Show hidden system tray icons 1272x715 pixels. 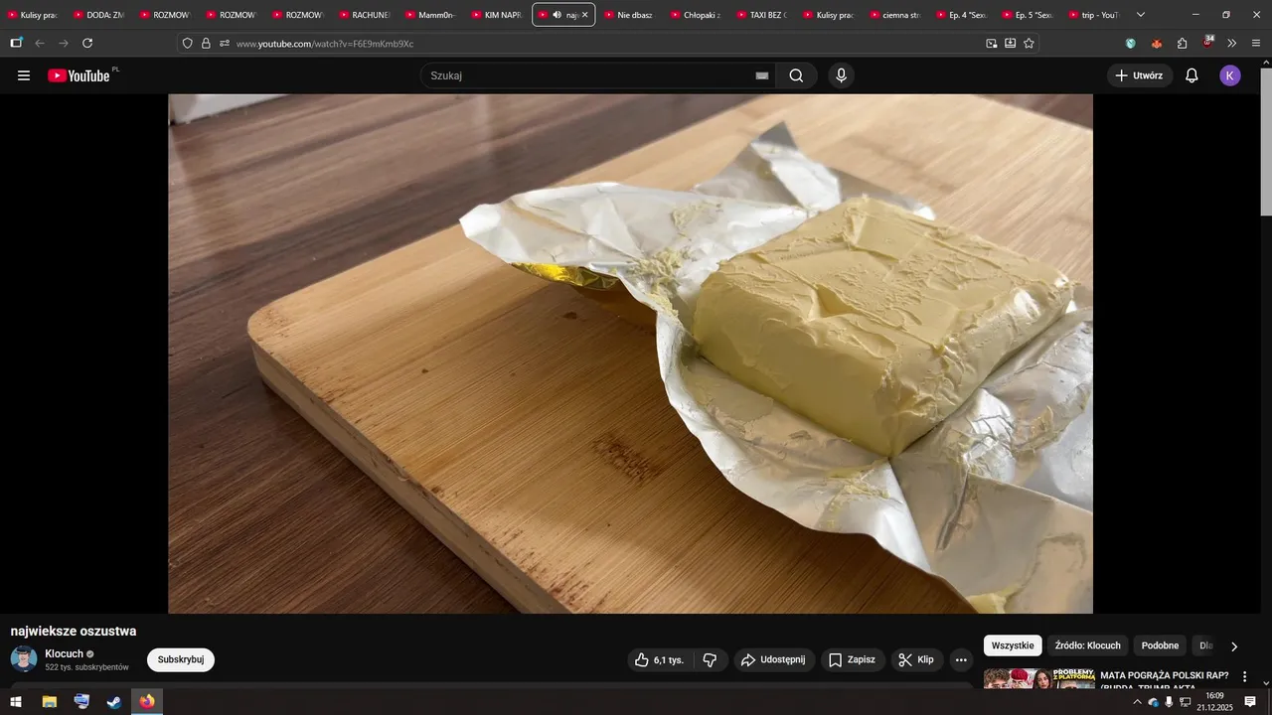click(x=1137, y=702)
